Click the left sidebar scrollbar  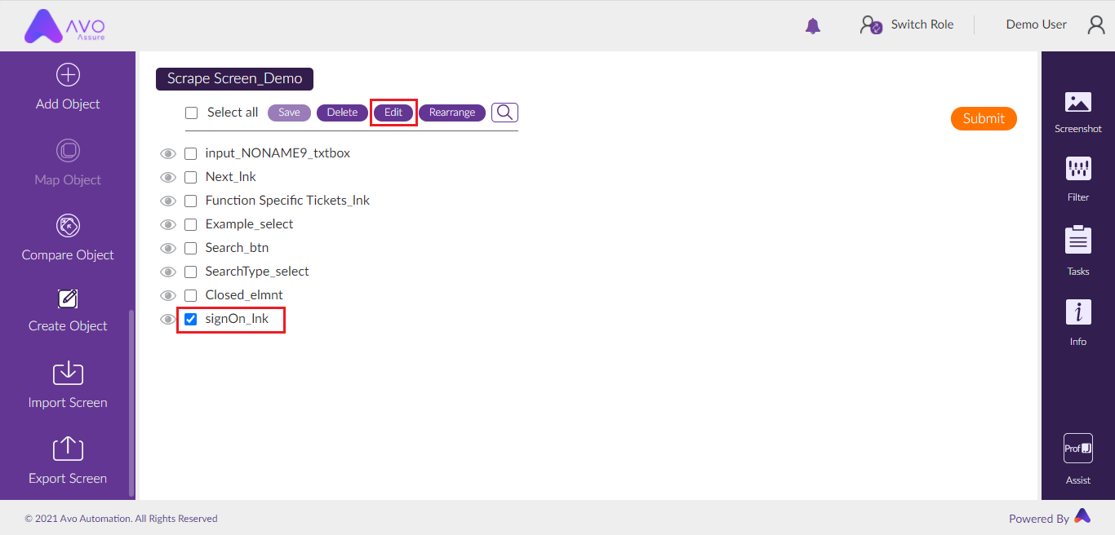click(x=131, y=404)
